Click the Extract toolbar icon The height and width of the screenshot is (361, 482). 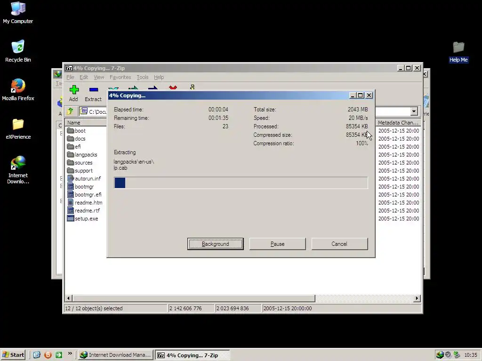pos(93,94)
